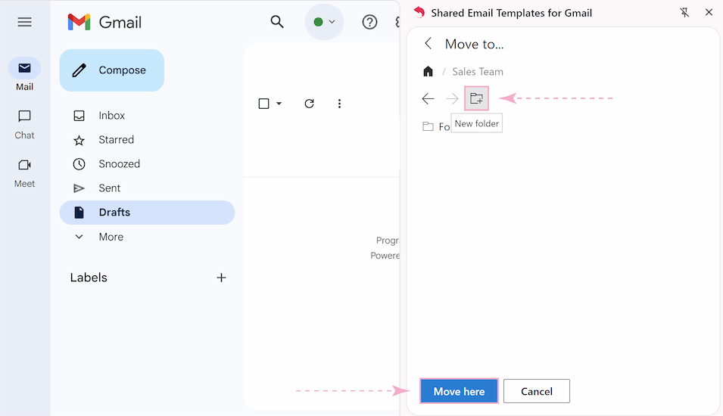Click the home icon in breadcrumb

[x=428, y=72]
